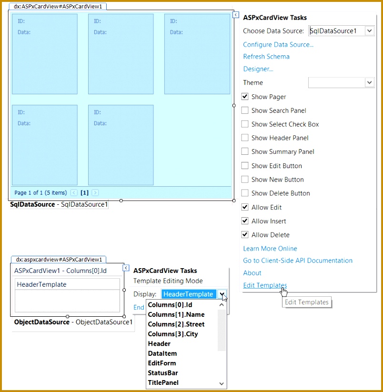This screenshot has height=392, width=383.
Task: Disable the Show Pager option
Action: click(244, 97)
